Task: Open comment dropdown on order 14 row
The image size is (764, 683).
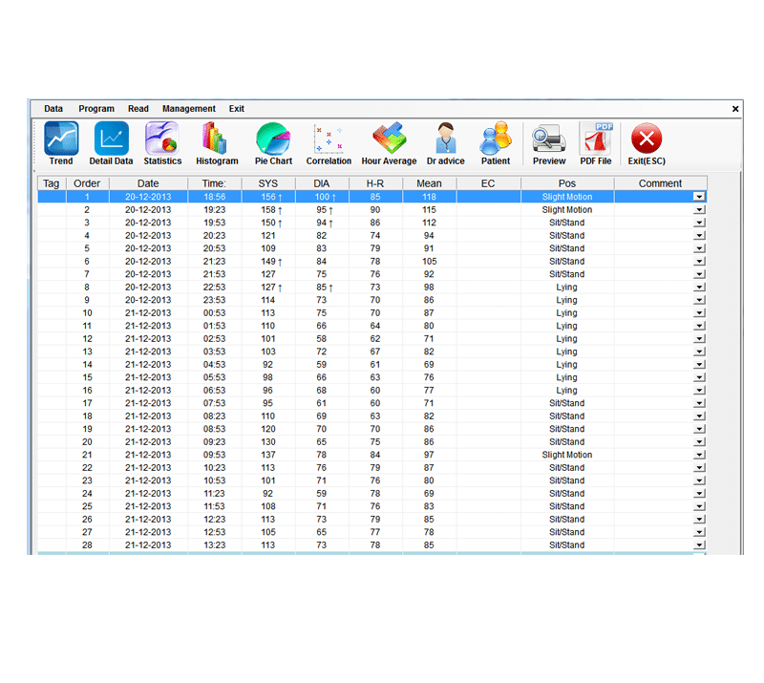Action: [699, 365]
